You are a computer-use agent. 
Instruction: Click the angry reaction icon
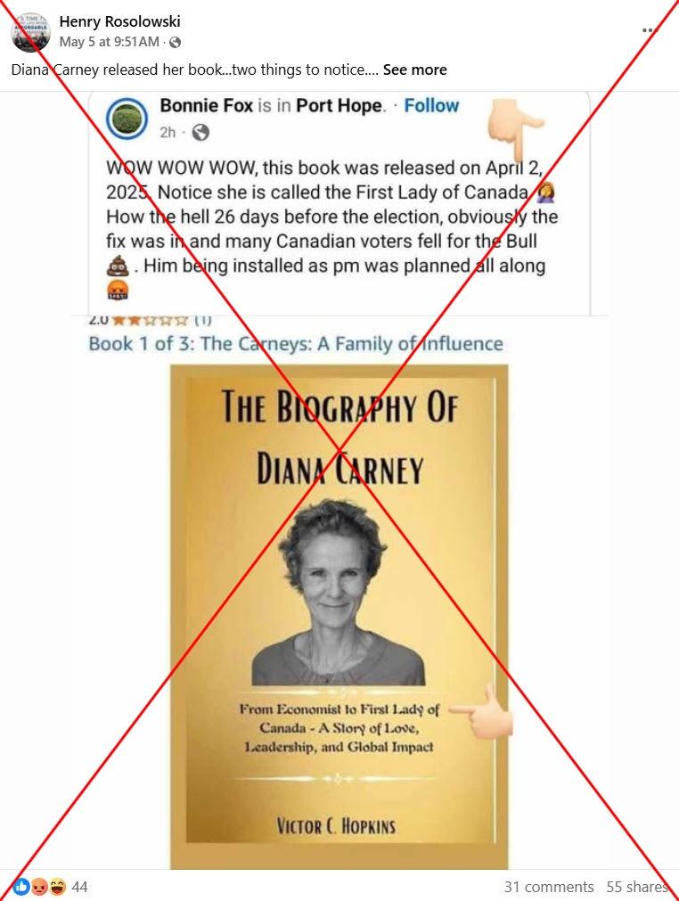[38, 886]
